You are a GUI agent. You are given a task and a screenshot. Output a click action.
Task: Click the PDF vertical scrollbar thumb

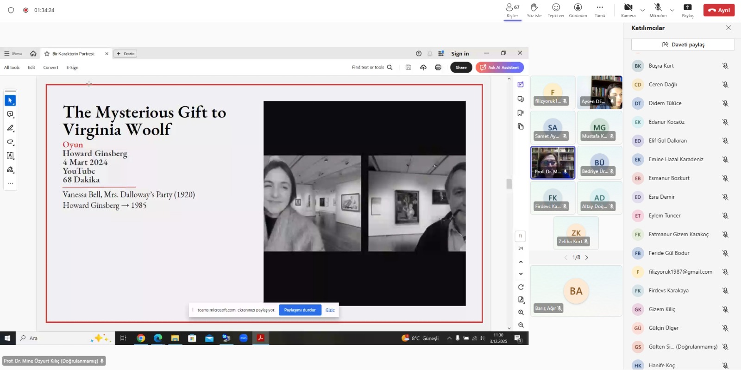509,184
